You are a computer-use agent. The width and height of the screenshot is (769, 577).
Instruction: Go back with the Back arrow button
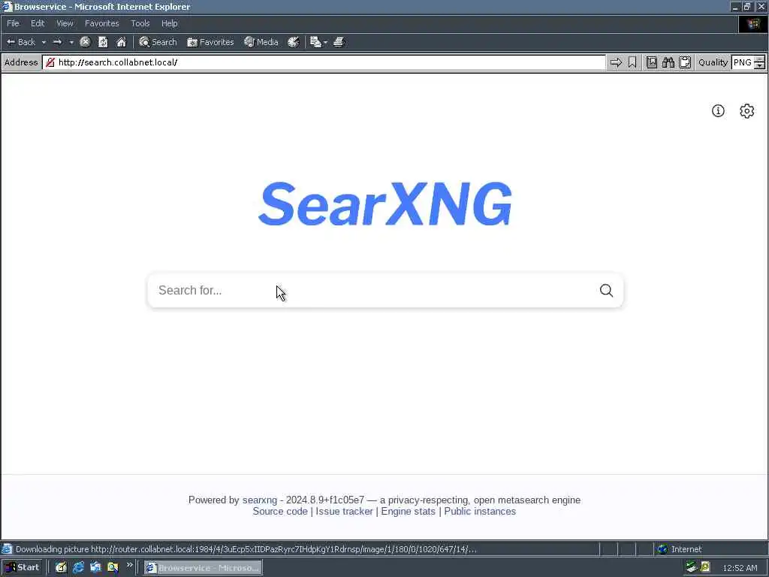click(20, 42)
